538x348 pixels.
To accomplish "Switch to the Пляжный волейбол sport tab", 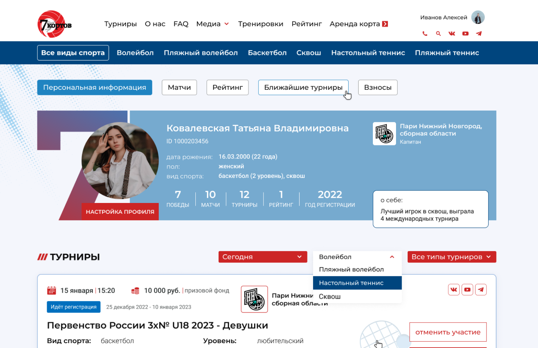I will coord(201,53).
